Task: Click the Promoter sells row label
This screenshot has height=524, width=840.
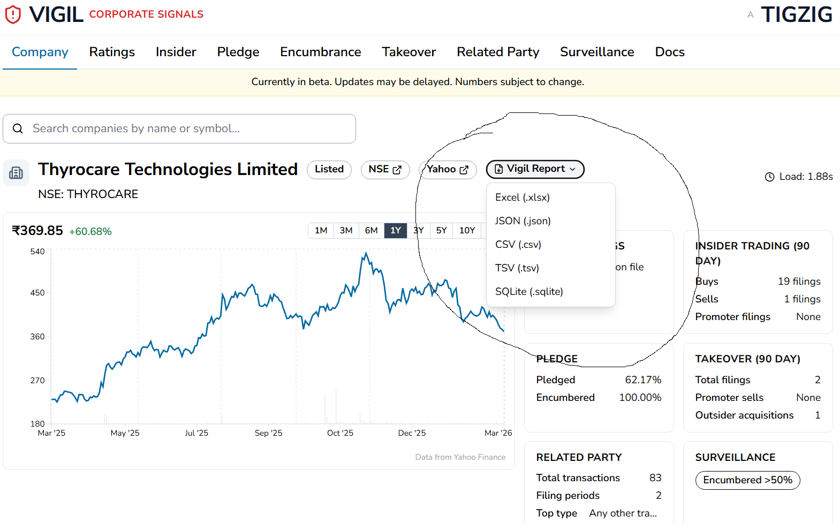Action: [729, 398]
